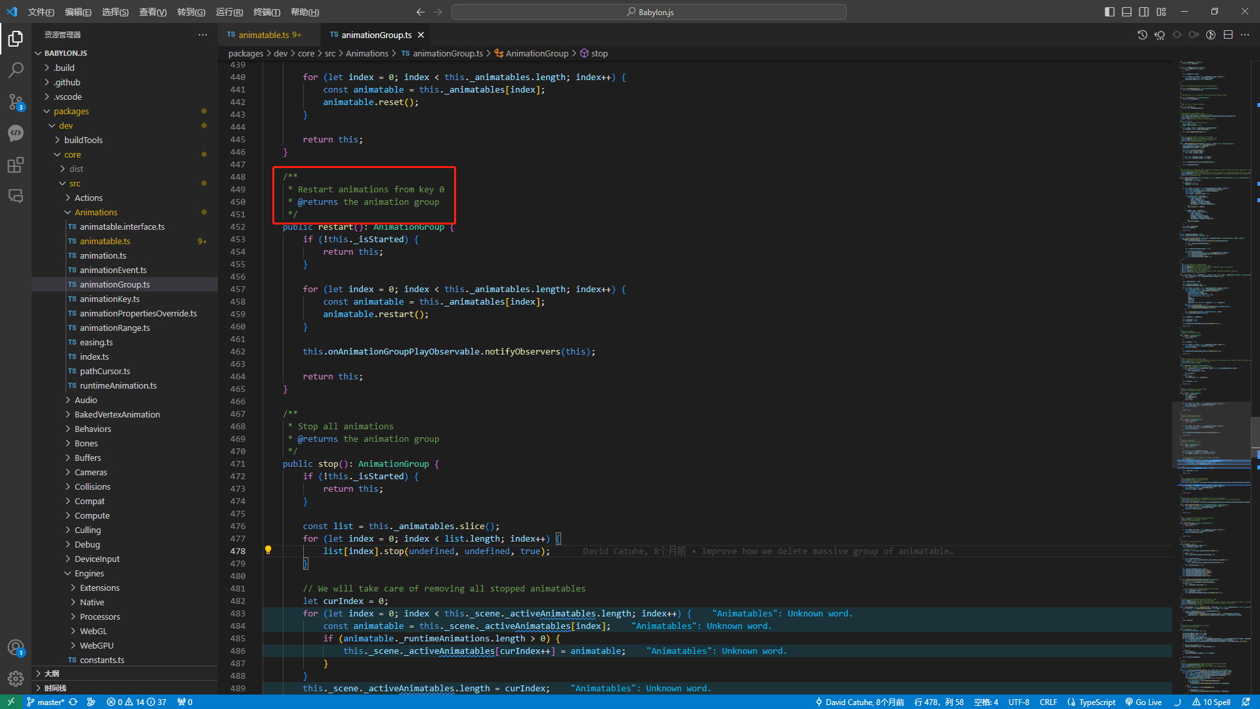This screenshot has height=709, width=1260.
Task: Open the Extensions view
Action: [16, 164]
